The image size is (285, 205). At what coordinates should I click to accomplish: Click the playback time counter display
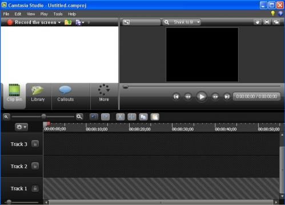tap(256, 96)
